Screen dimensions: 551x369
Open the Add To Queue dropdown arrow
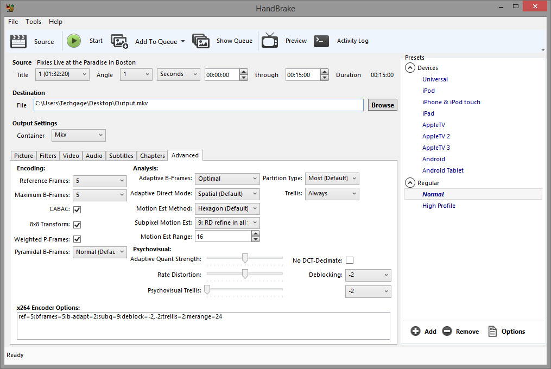(183, 41)
